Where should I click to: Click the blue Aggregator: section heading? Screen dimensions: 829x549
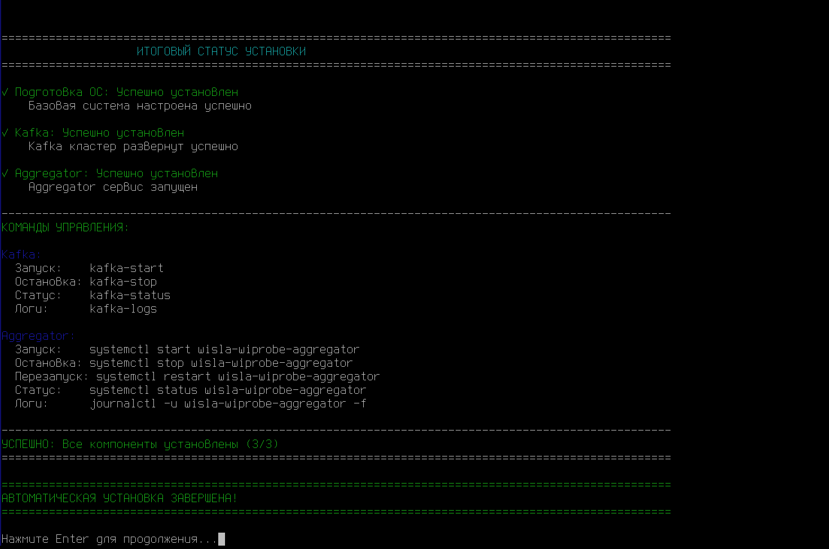38,336
